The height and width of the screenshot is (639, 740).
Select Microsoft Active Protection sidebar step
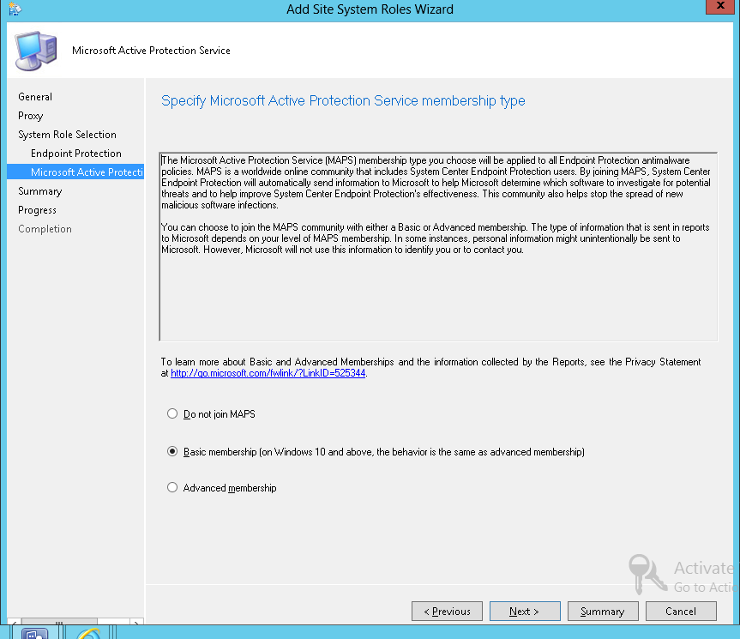coord(75,172)
